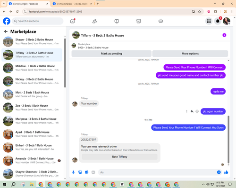
Task: Open Mariposa - 3 Beds 3 Baths House chat
Action: pos(32,121)
